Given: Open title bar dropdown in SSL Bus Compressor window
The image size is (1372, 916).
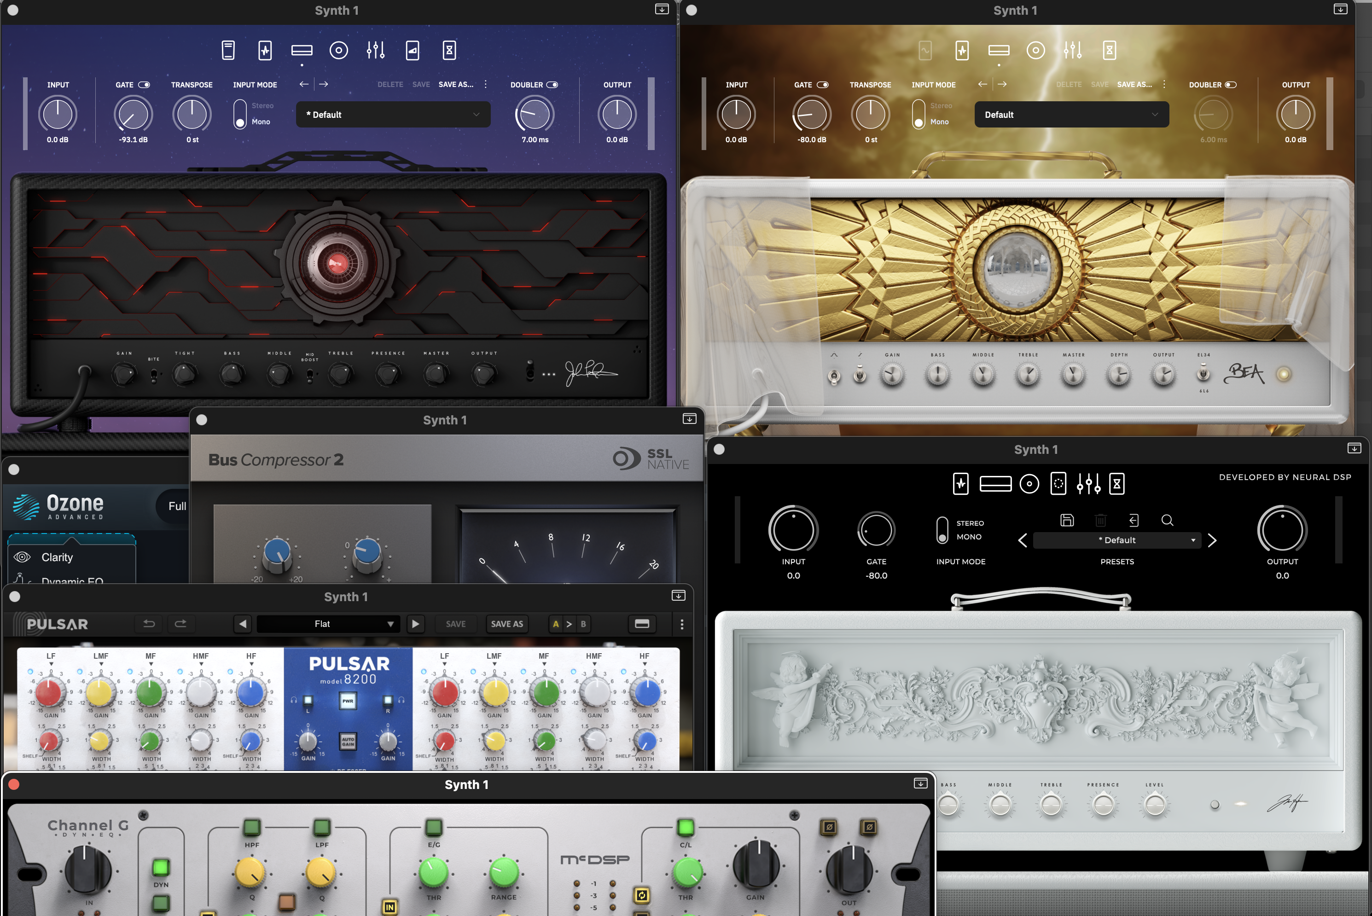Looking at the screenshot, I should 690,419.
